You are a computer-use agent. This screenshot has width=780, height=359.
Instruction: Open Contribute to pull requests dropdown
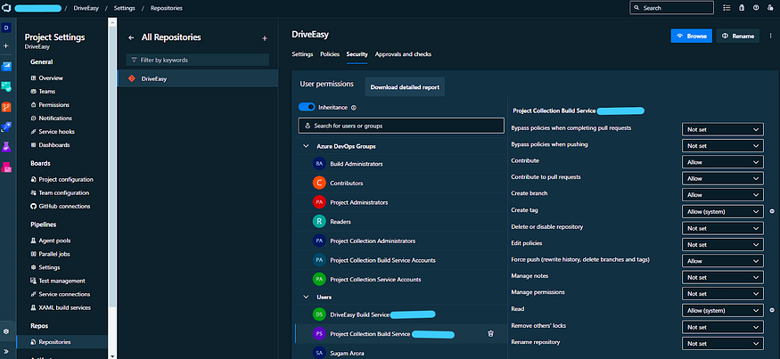point(722,178)
